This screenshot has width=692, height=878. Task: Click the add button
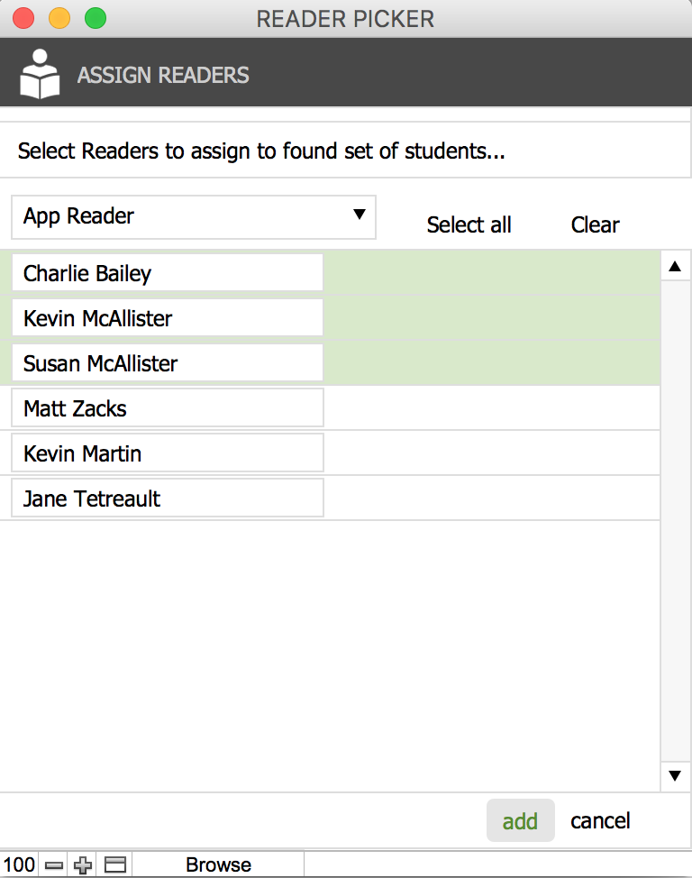(x=520, y=821)
